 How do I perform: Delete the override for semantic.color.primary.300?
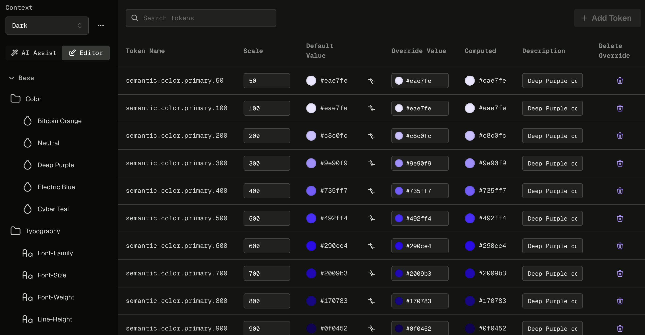(620, 163)
